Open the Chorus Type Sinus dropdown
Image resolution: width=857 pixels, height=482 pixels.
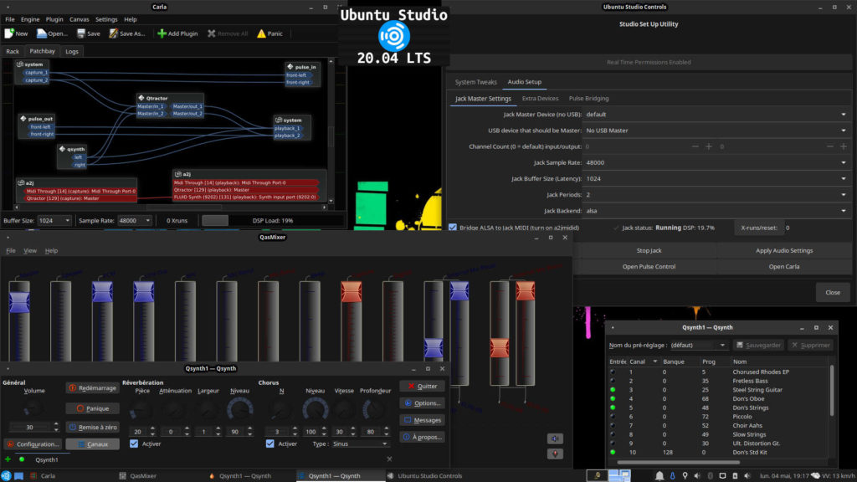point(361,444)
